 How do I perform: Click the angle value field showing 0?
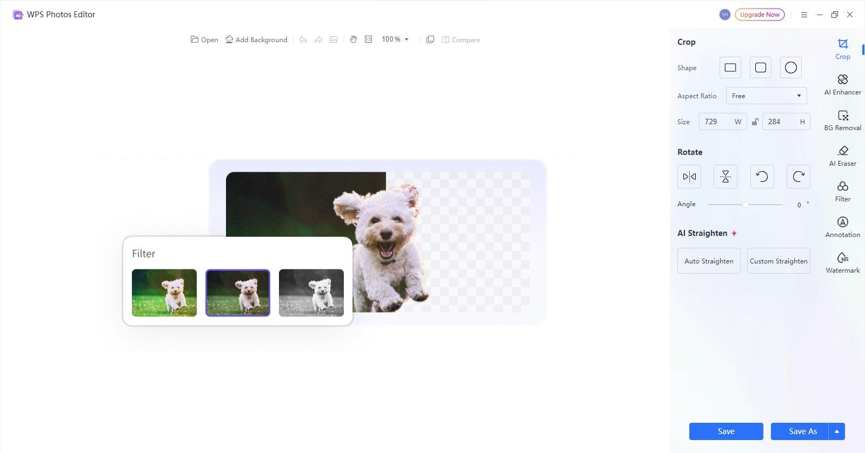pyautogui.click(x=799, y=205)
